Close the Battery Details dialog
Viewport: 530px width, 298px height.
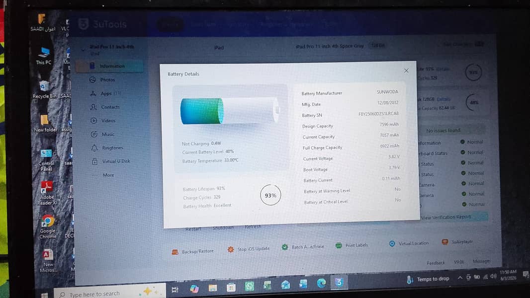click(x=406, y=71)
